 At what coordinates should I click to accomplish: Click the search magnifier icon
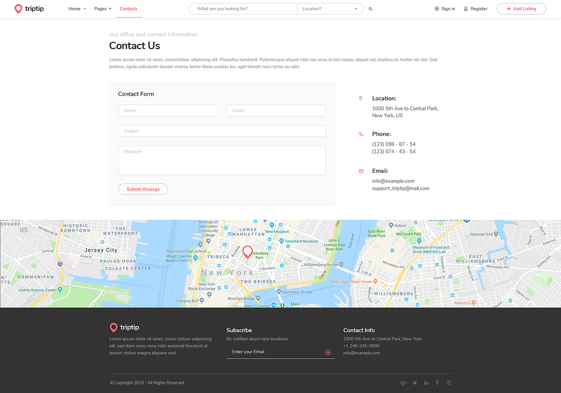[370, 9]
